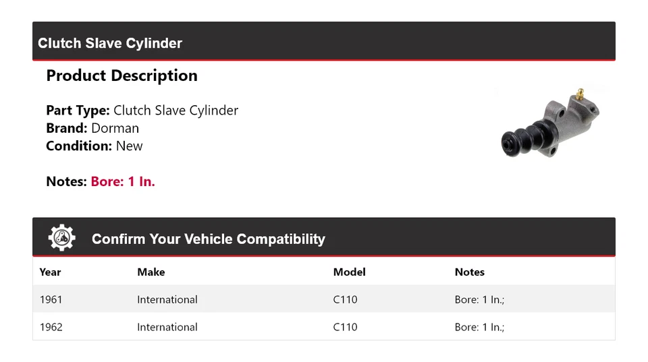Click the Brand: Dorman line
Image resolution: width=648 pixels, height=362 pixels.
(x=92, y=128)
